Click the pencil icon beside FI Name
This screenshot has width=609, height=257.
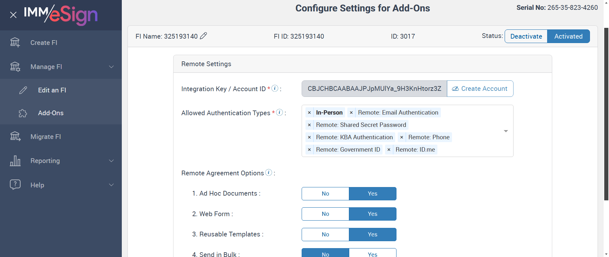[204, 36]
